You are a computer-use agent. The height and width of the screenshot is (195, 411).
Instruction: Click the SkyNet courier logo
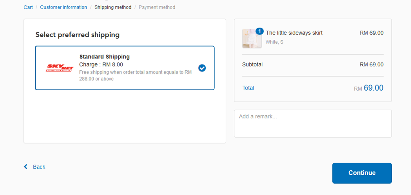pos(60,68)
